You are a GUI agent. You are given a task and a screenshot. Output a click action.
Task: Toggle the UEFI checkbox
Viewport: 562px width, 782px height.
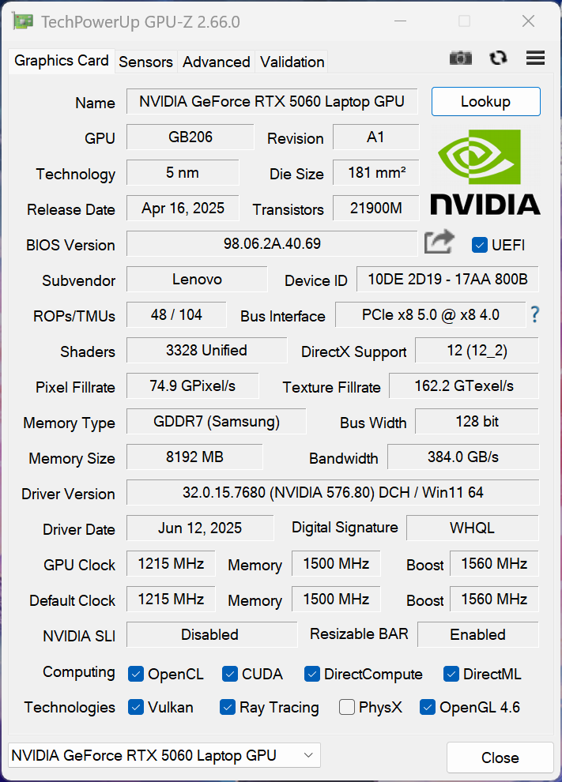[x=479, y=245]
